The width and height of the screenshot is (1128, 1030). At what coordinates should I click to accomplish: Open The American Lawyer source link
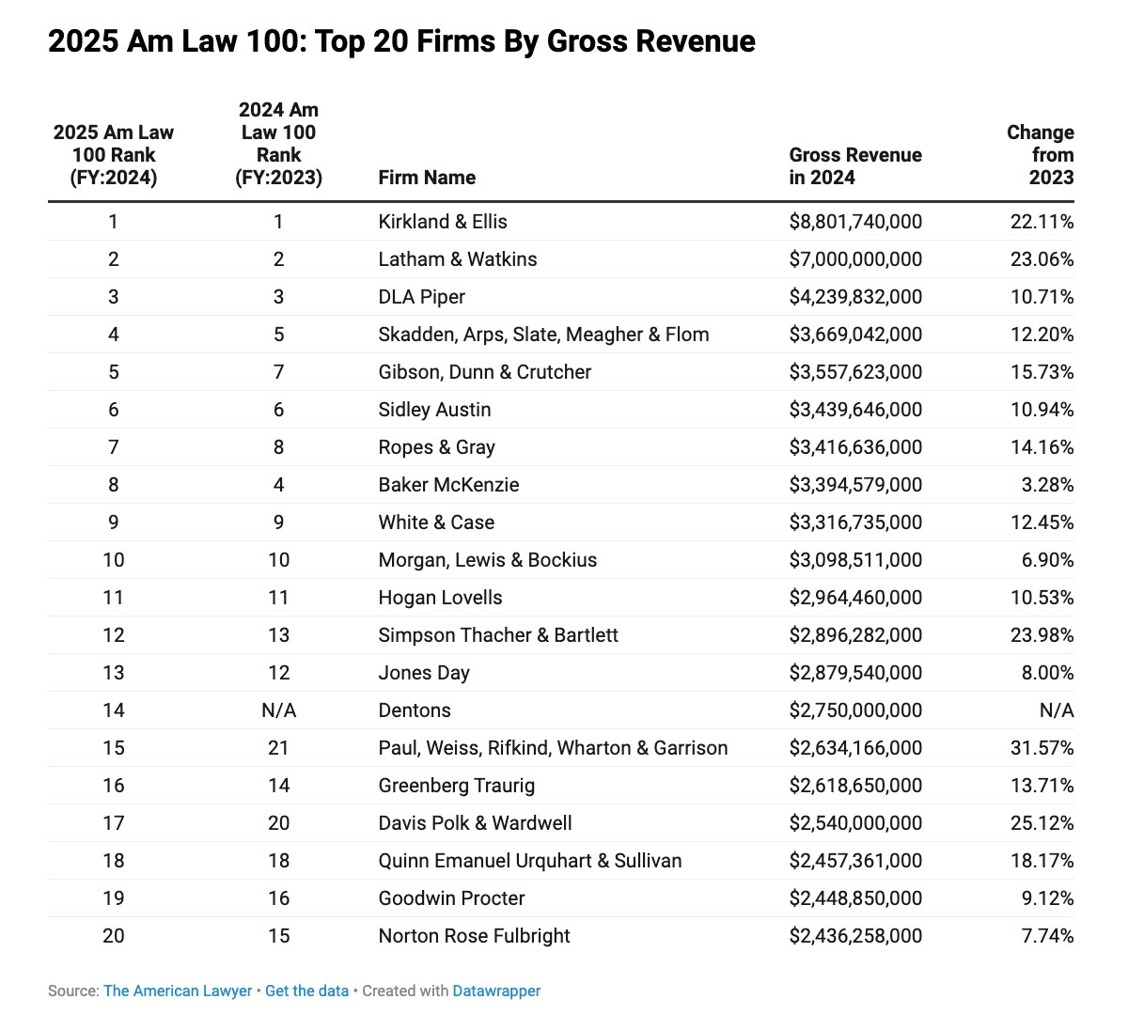pyautogui.click(x=177, y=991)
